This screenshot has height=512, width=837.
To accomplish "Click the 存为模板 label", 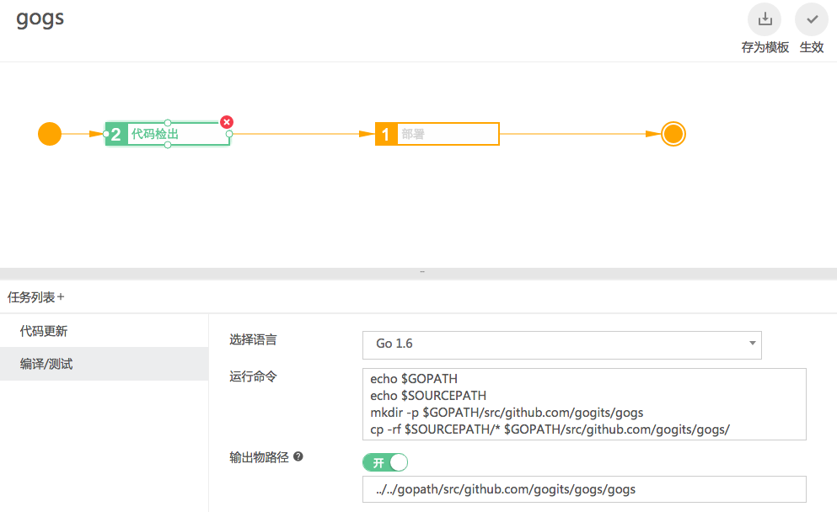I will click(765, 47).
